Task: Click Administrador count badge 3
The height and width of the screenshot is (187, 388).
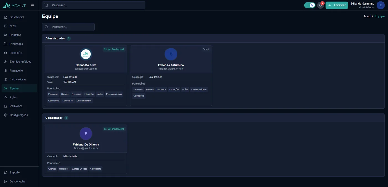Action: click(x=69, y=38)
